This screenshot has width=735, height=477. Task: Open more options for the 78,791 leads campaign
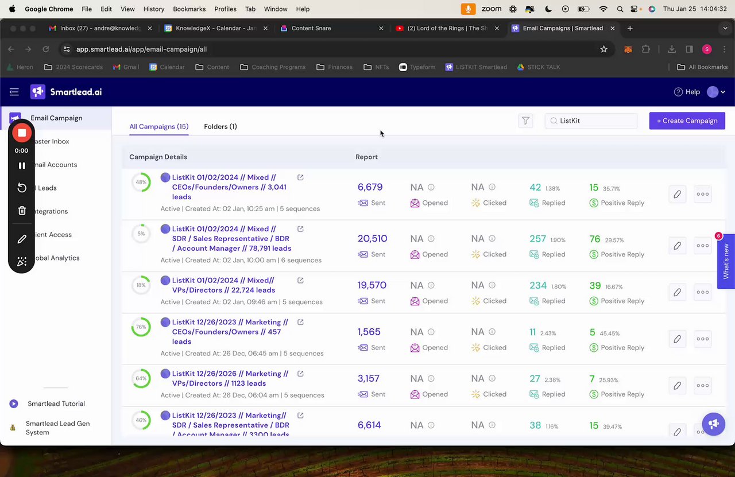coord(703,246)
